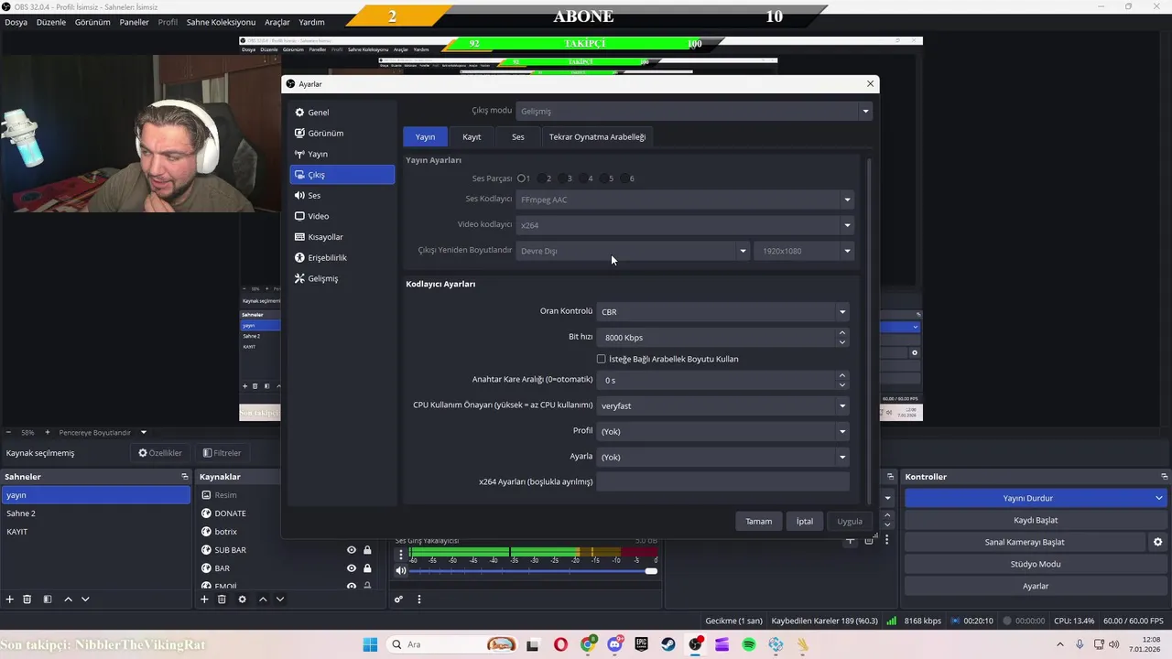Switch to Kayıt tab in output settings
This screenshot has width=1172, height=659.
point(472,137)
